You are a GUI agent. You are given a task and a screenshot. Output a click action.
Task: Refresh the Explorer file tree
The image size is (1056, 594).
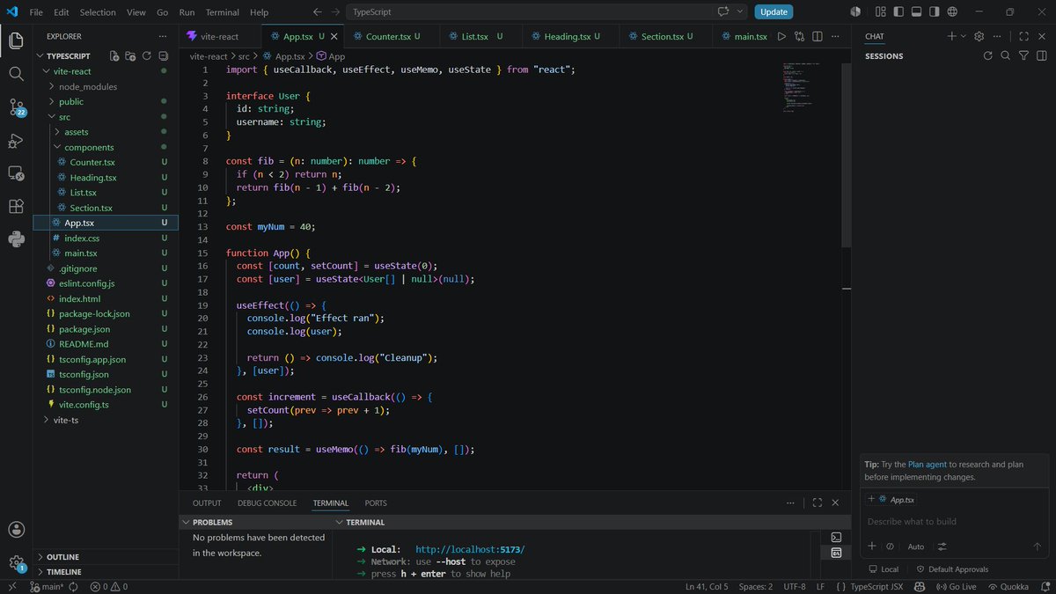point(146,55)
